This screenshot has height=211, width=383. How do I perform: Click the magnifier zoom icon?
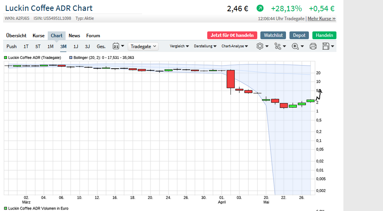(x=295, y=46)
